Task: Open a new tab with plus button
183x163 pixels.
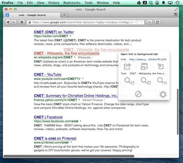Action: click(x=64, y=15)
